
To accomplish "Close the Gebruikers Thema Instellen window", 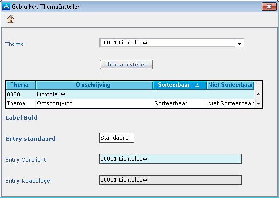I will tap(269, 7).
